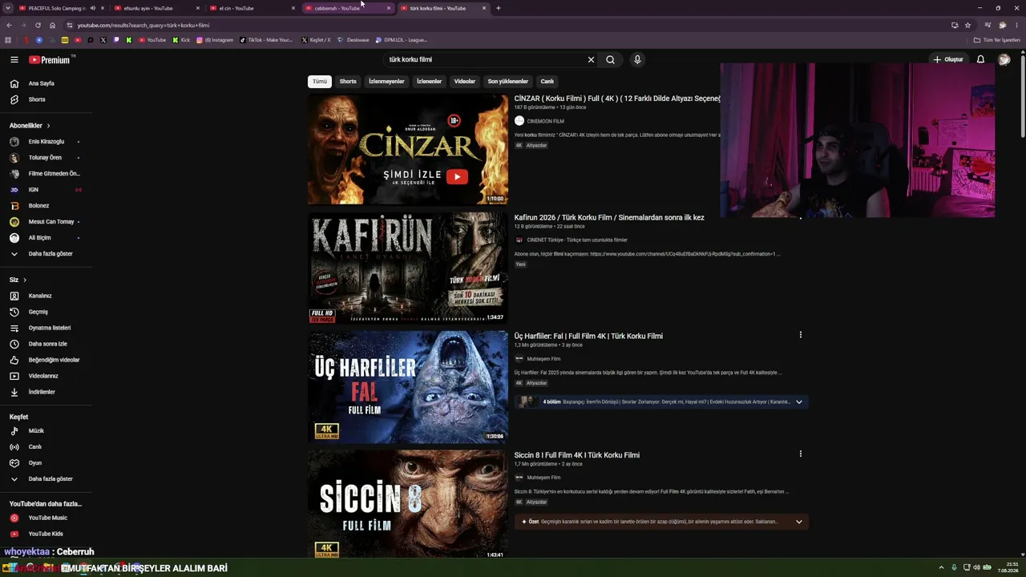Open more options for Üç Harfliler video
Image resolution: width=1026 pixels, height=577 pixels.
coord(800,335)
